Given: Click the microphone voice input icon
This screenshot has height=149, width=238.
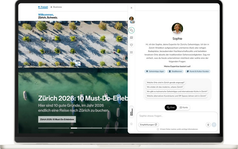Looking at the screenshot, I should click(208, 125).
